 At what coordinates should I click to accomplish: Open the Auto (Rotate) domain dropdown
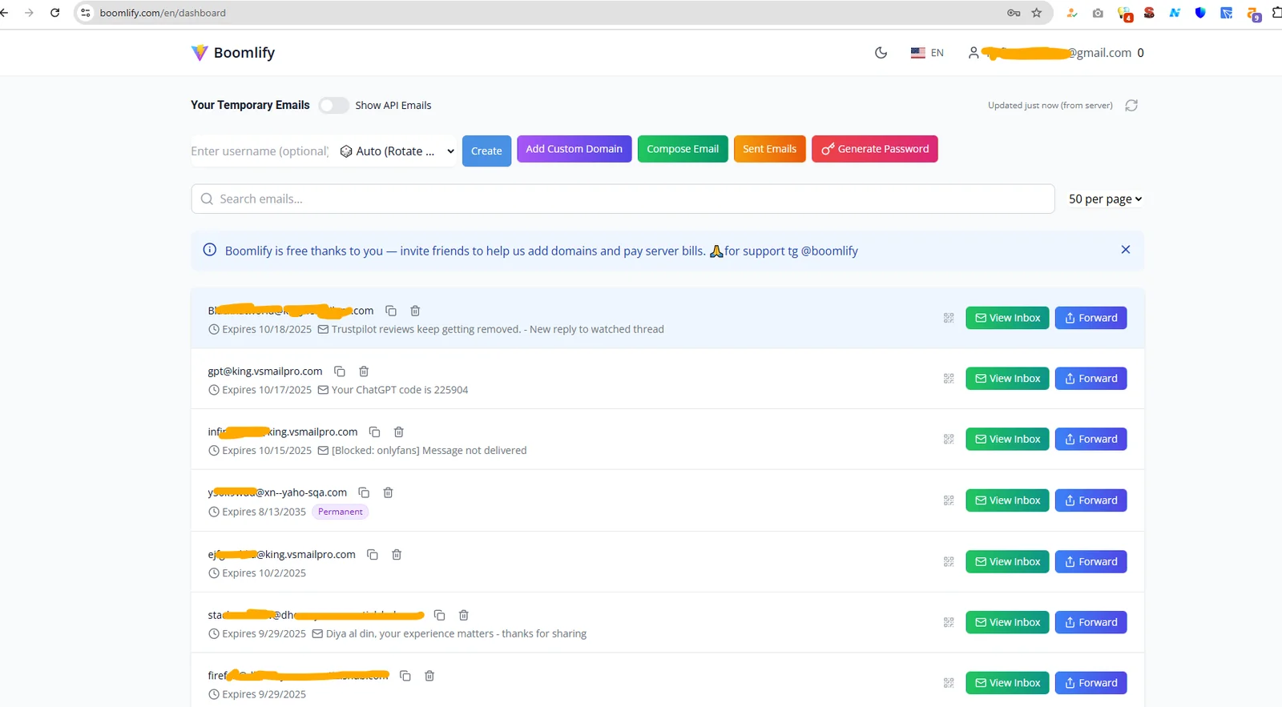397,151
